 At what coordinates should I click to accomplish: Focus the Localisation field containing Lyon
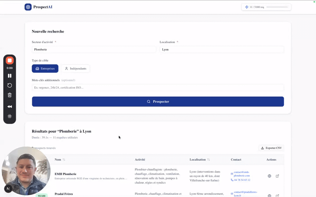point(222,50)
